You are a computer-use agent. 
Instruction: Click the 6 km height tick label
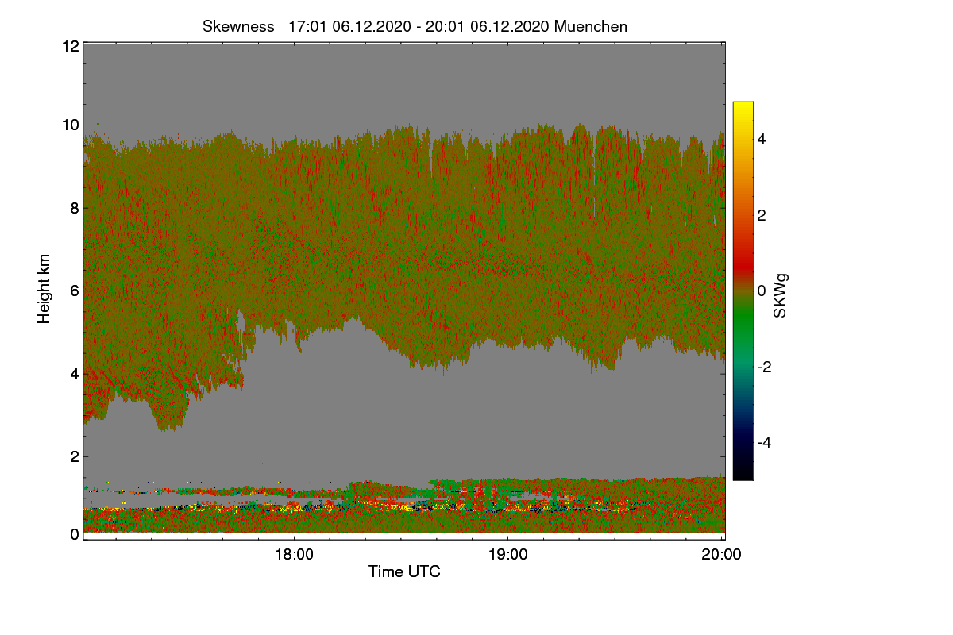point(75,291)
